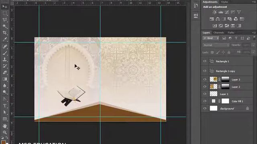Hide the Rectangle 1 copy layer
The height and width of the screenshot is (144, 257).
tap(205, 71)
